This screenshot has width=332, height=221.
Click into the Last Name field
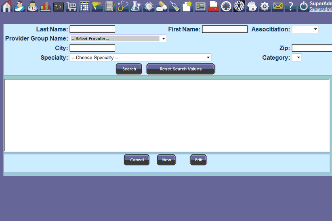point(92,29)
